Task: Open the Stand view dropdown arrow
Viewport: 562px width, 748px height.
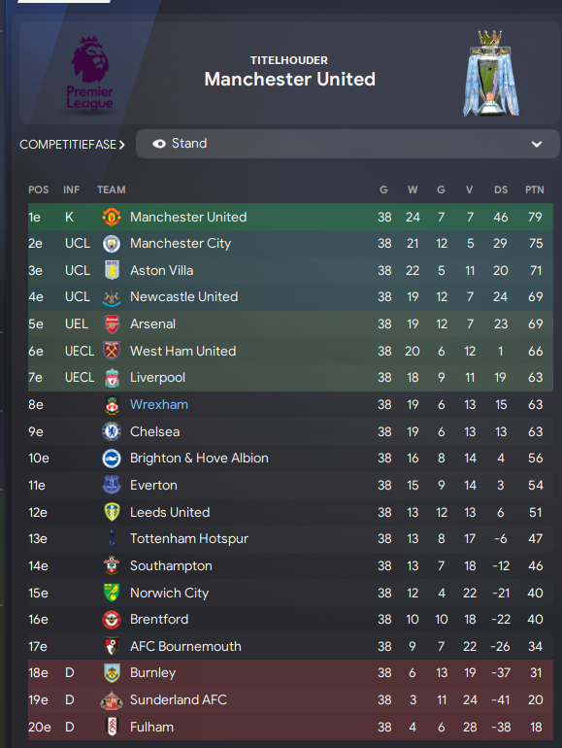Action: [537, 144]
